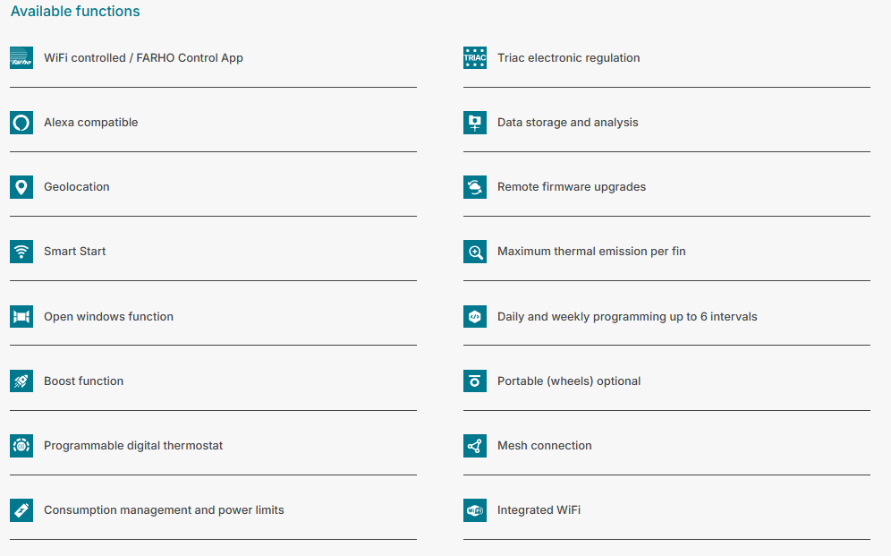Click the Data storage and analysis icon

coord(475,123)
